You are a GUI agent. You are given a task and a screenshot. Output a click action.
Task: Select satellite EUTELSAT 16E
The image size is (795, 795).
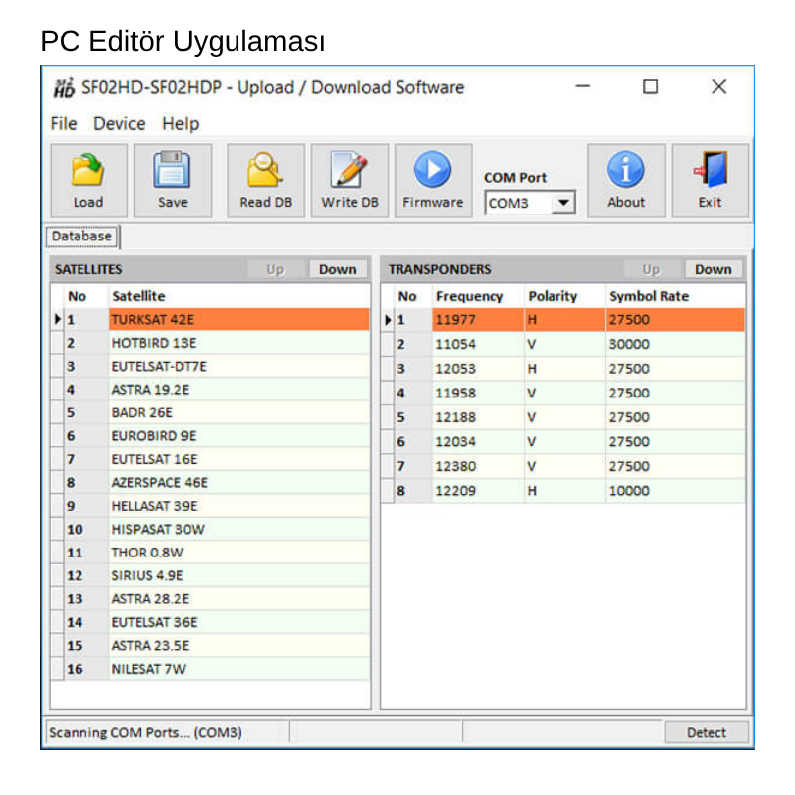[x=239, y=460]
